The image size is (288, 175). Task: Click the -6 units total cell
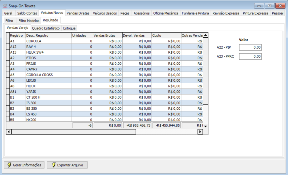(83, 125)
